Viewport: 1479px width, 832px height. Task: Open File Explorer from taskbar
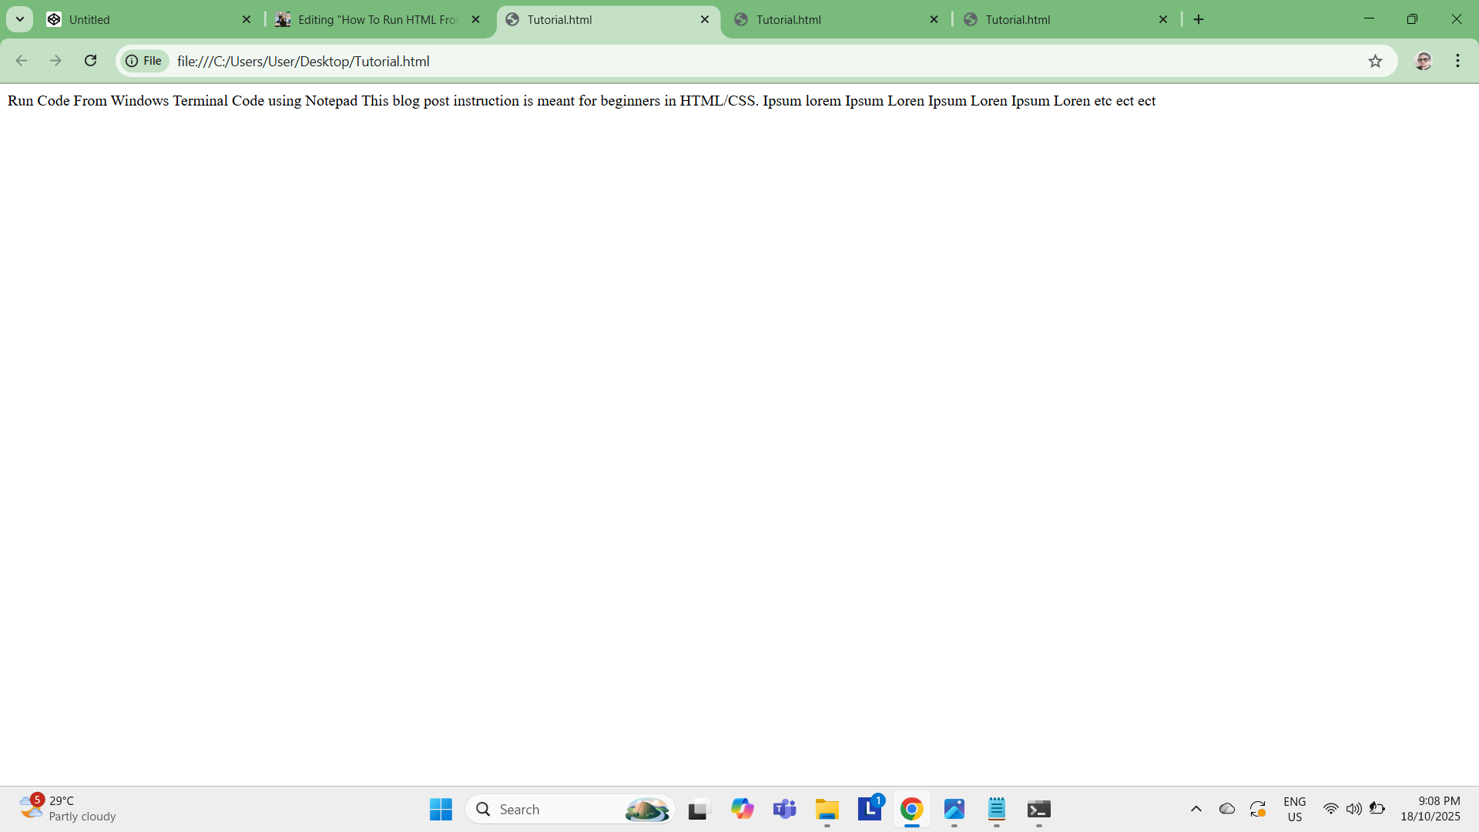pyautogui.click(x=827, y=809)
